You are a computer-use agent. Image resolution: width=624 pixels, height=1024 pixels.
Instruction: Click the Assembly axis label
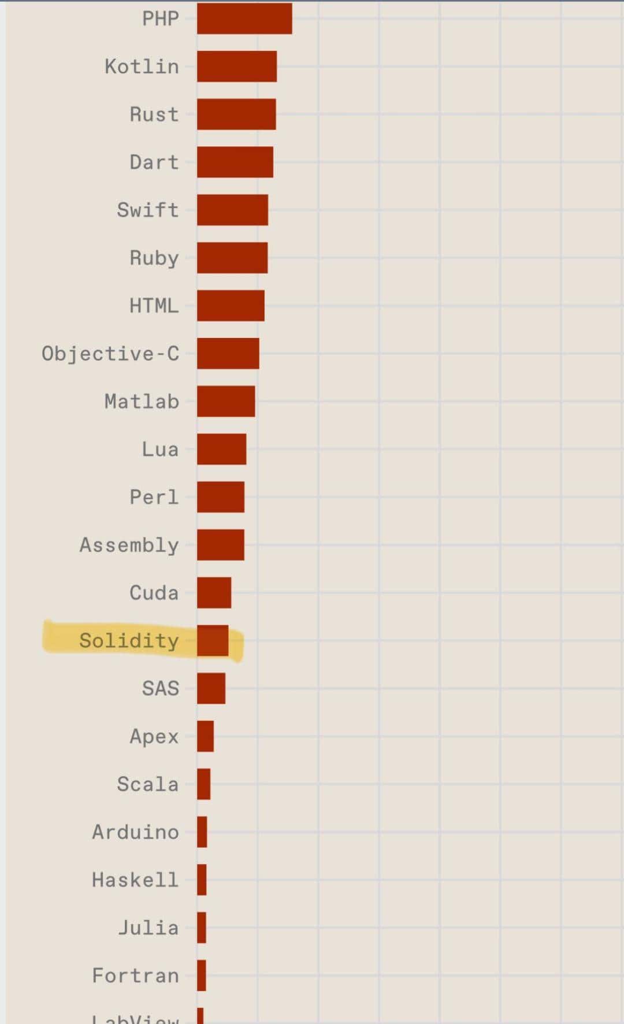tap(129, 545)
